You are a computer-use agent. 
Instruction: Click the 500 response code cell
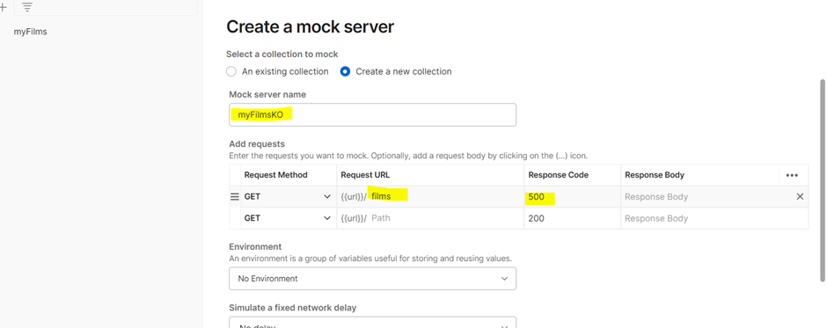(x=572, y=197)
